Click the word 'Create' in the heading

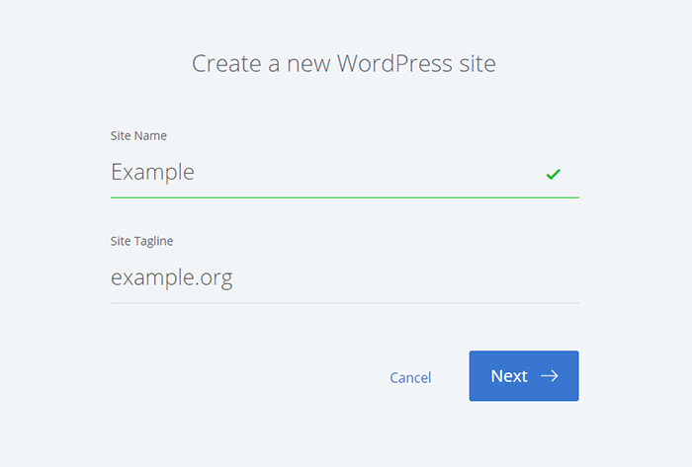(x=223, y=64)
